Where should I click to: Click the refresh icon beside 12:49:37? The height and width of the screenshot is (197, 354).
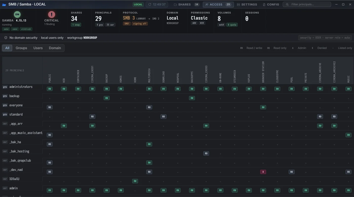(150, 5)
